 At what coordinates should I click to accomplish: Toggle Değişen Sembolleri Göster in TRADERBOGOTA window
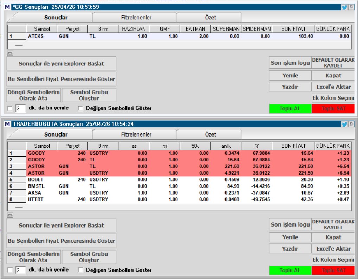pyautogui.click(x=80, y=270)
